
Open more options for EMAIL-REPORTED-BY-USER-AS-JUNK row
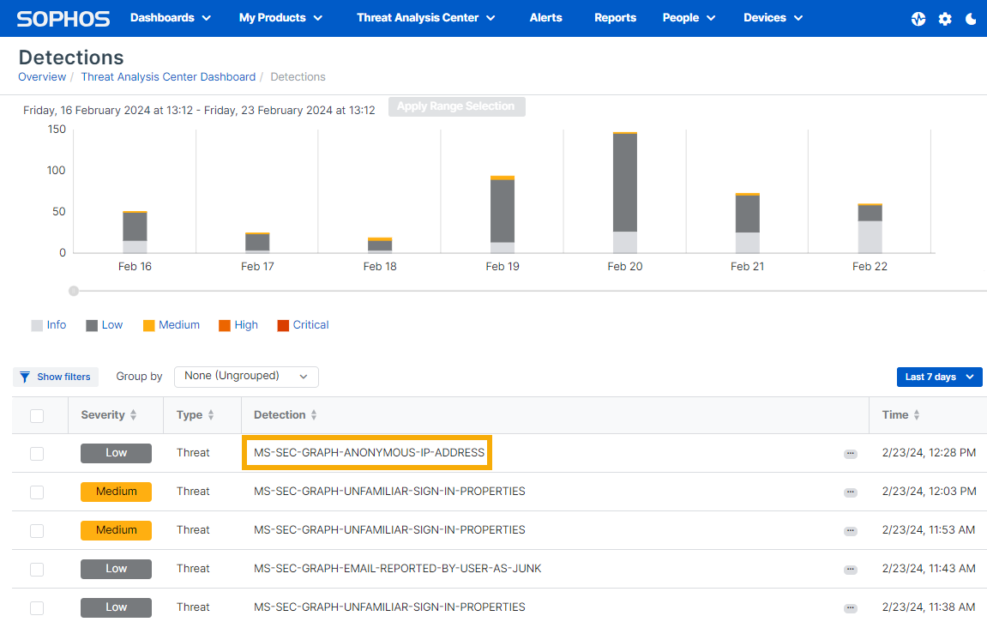pyautogui.click(x=850, y=570)
